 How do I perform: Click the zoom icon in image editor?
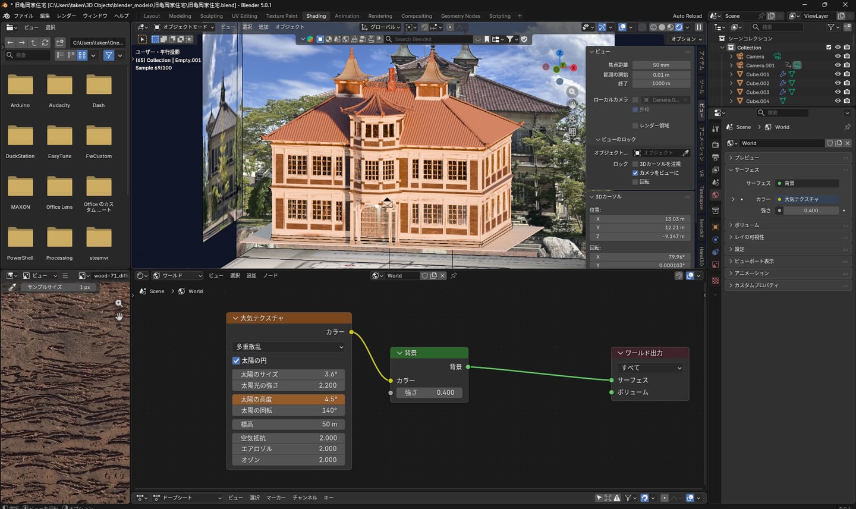click(119, 304)
